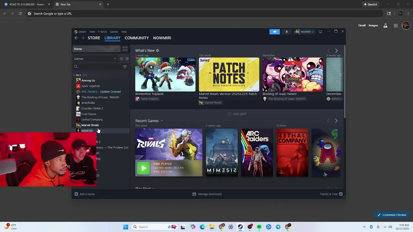The image size is (413, 232).
Task: Open Chrome Search Labs flask icon
Action: point(385,25)
